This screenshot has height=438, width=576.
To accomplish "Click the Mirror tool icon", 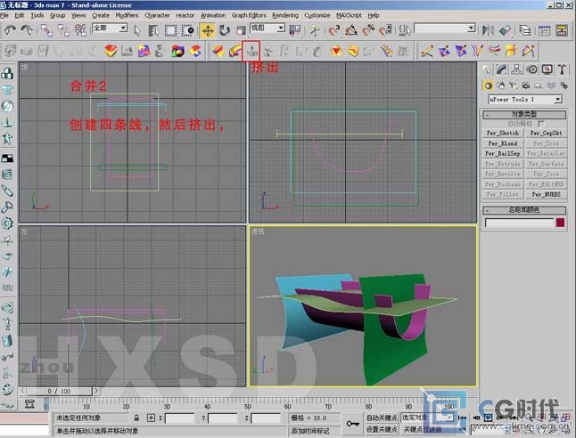I will click(x=488, y=30).
